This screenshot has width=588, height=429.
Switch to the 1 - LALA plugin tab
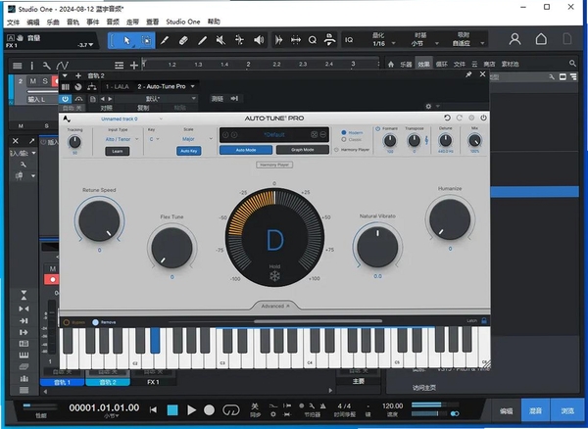pos(117,86)
